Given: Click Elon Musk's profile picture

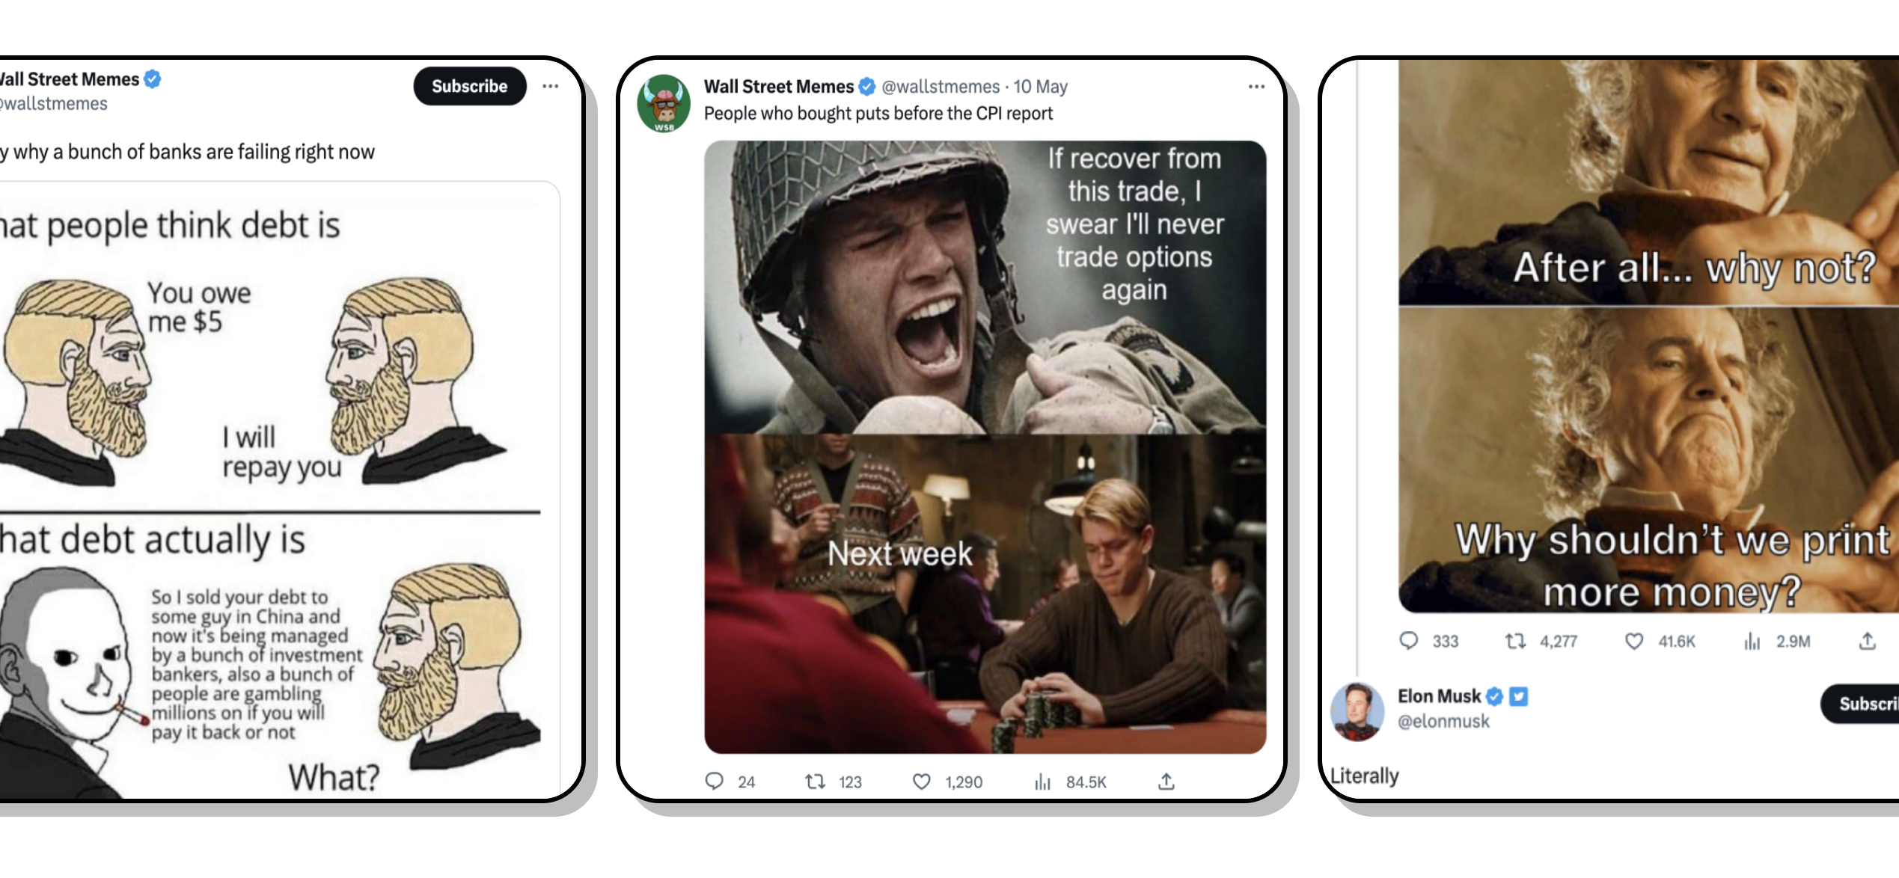Looking at the screenshot, I should (1357, 711).
